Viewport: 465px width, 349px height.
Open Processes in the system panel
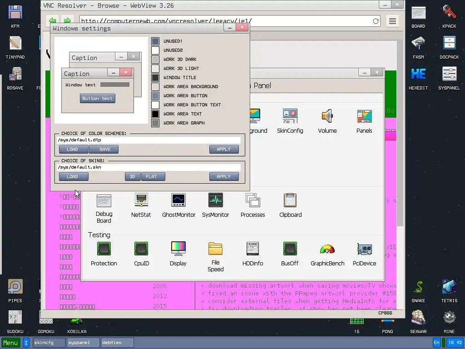[x=252, y=205]
